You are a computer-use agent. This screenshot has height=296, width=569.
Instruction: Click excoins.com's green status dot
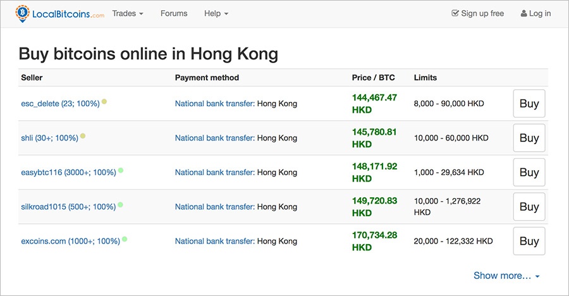[125, 239]
